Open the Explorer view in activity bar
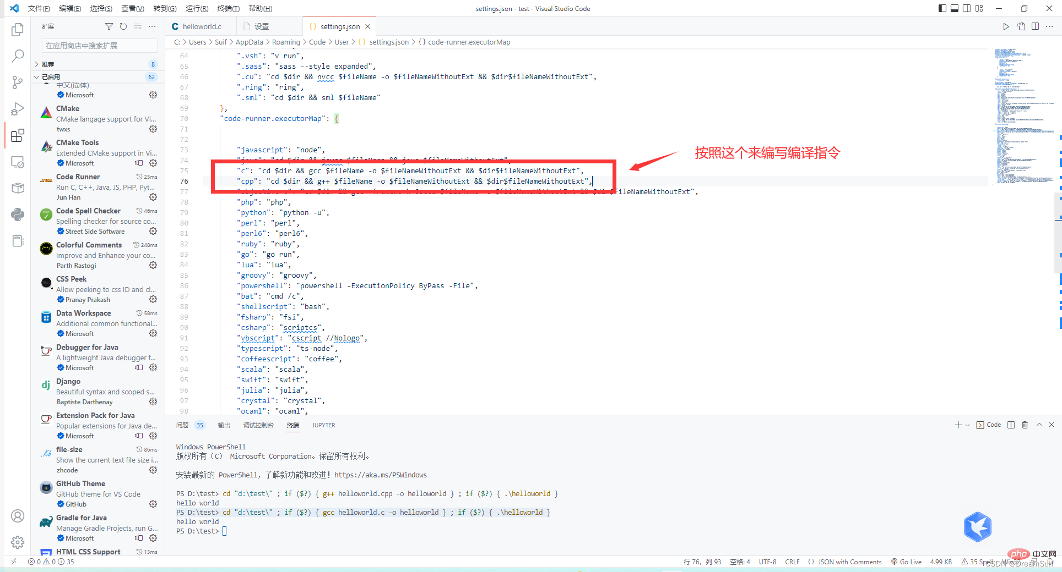 (x=18, y=30)
